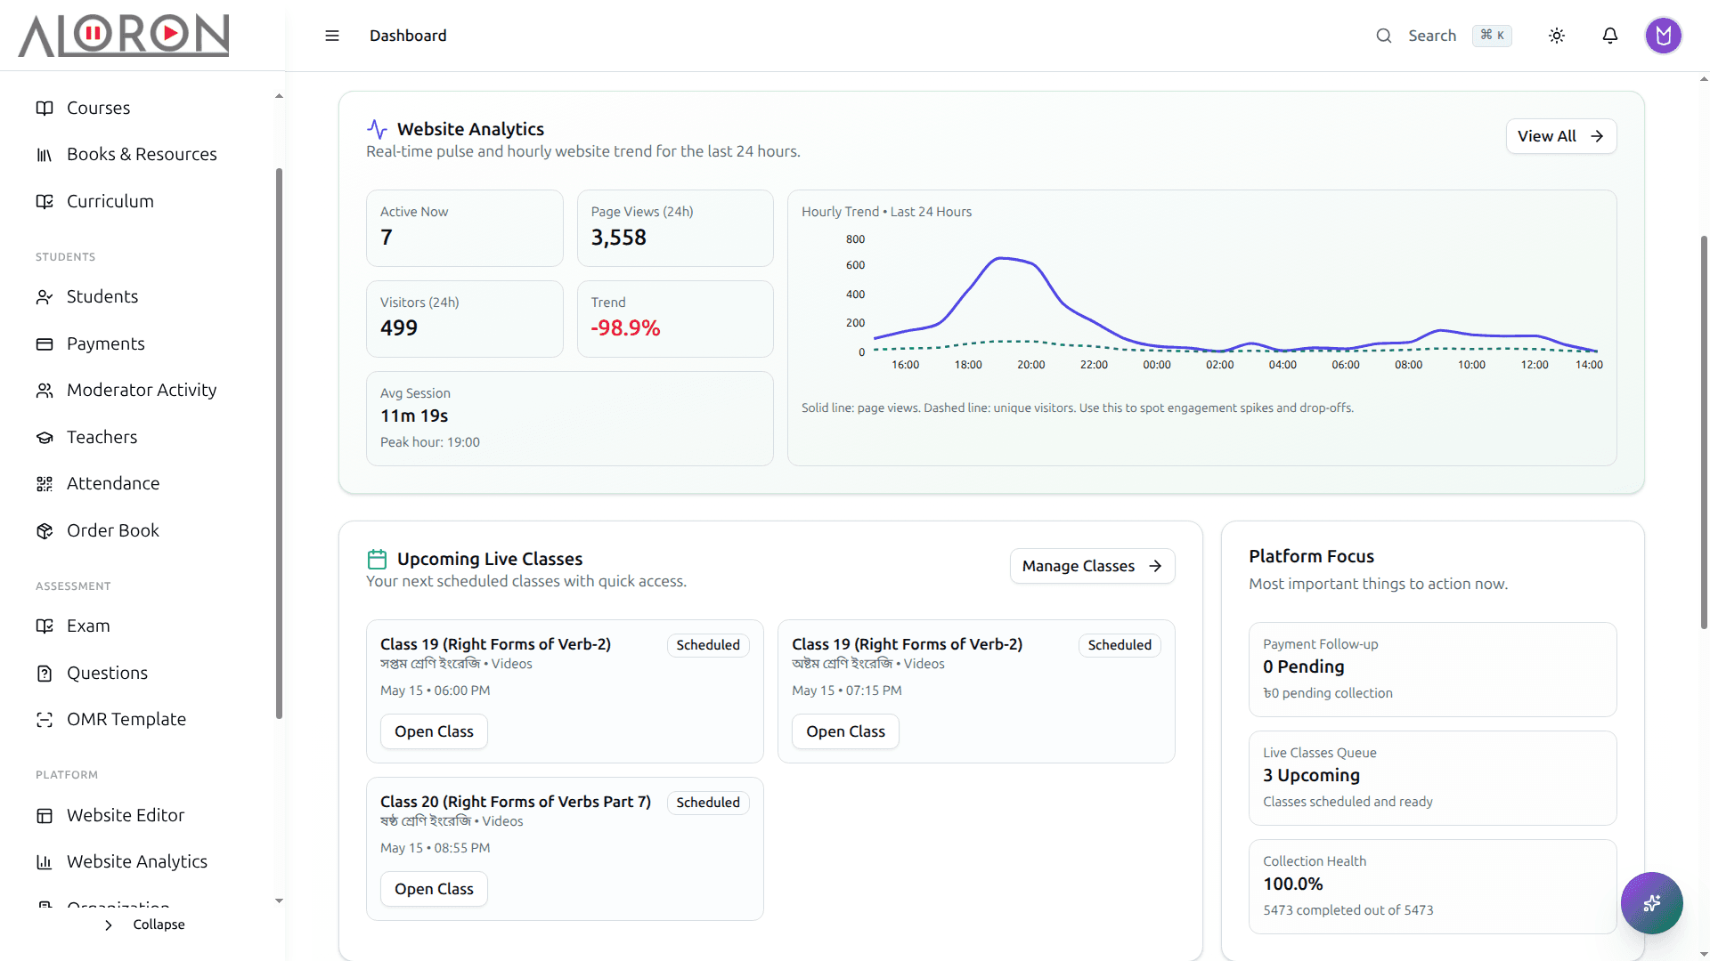The width and height of the screenshot is (1710, 961).
Task: Click the Website Analytics pulse heading icon
Action: pos(377,129)
